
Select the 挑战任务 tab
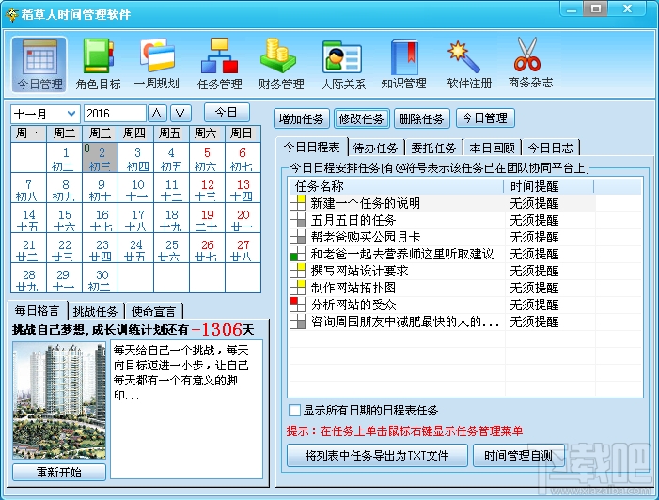click(95, 311)
